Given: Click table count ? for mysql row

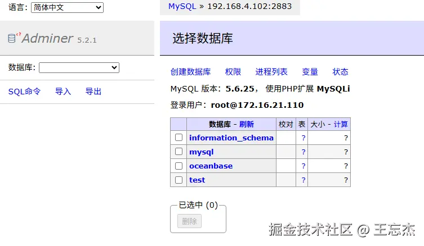Looking at the screenshot, I should [304, 152].
